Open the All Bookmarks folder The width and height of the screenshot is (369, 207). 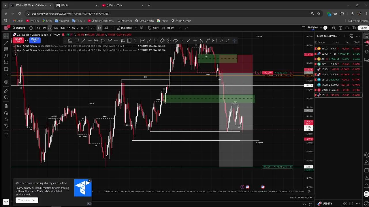358,21
